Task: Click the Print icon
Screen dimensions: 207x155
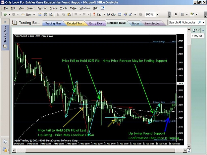Action: click(45, 14)
